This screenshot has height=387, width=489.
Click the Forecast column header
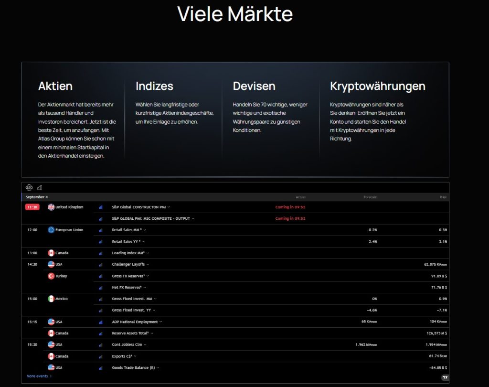point(370,197)
